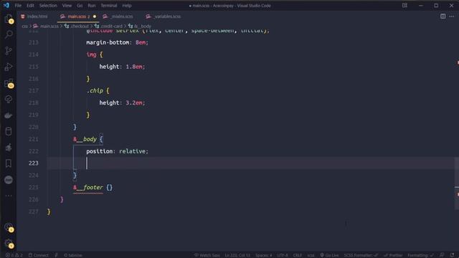Open the Selection menu
The image size is (459, 258).
[48, 6]
